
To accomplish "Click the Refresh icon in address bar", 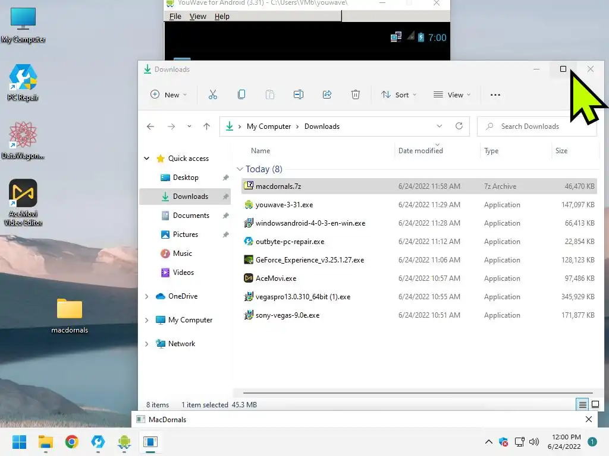I will click(x=459, y=126).
